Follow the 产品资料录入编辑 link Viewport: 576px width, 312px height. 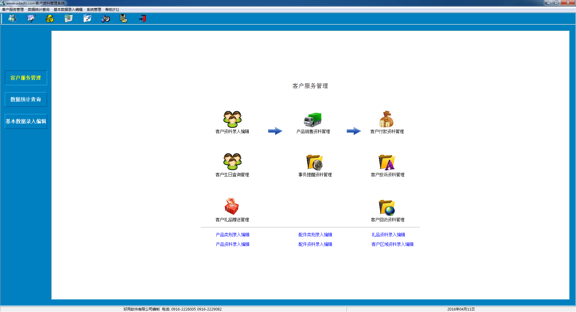(x=232, y=244)
